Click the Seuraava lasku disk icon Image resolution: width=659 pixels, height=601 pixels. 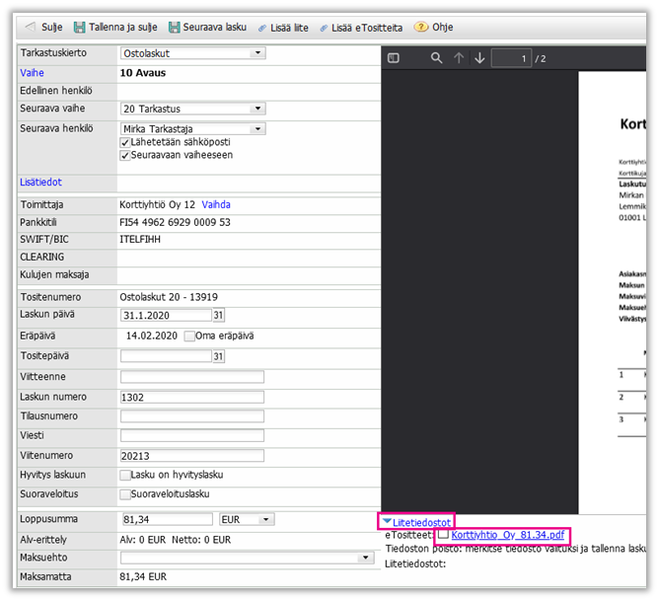[x=174, y=28]
